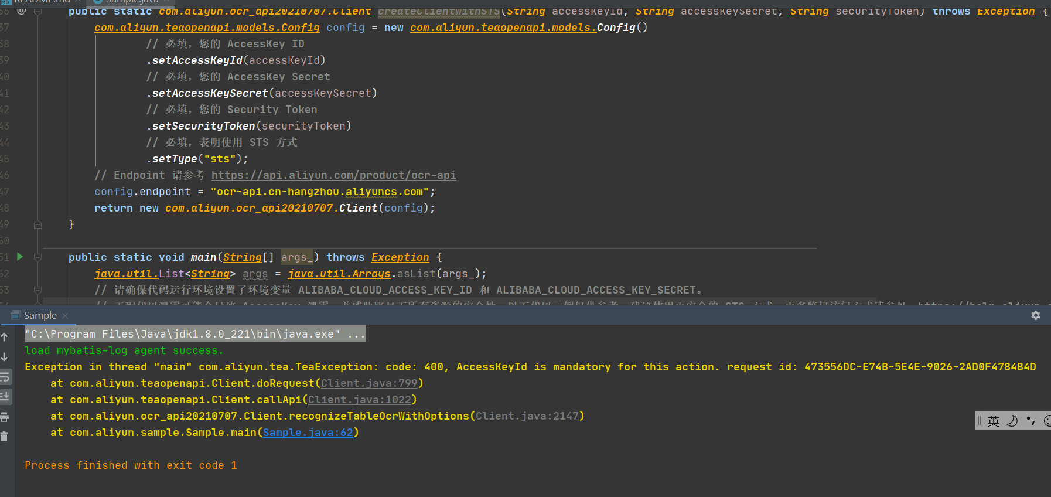Collapse the comment block fold marker

[x=37, y=290]
